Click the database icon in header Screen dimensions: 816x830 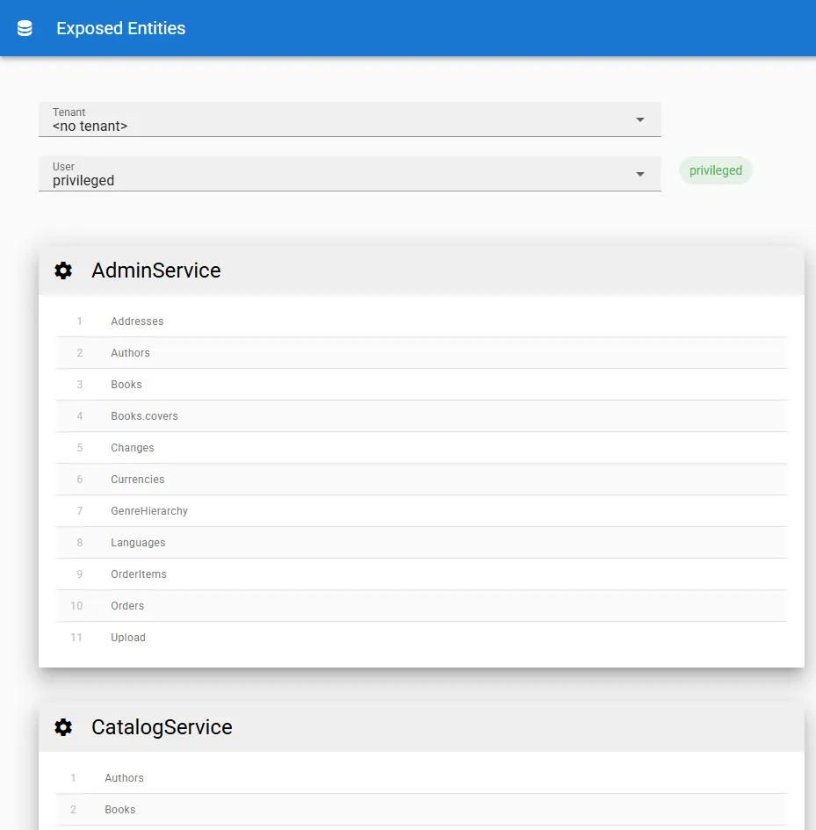(25, 28)
